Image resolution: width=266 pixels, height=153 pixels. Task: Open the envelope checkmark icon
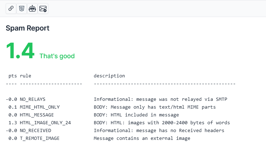click(x=43, y=8)
